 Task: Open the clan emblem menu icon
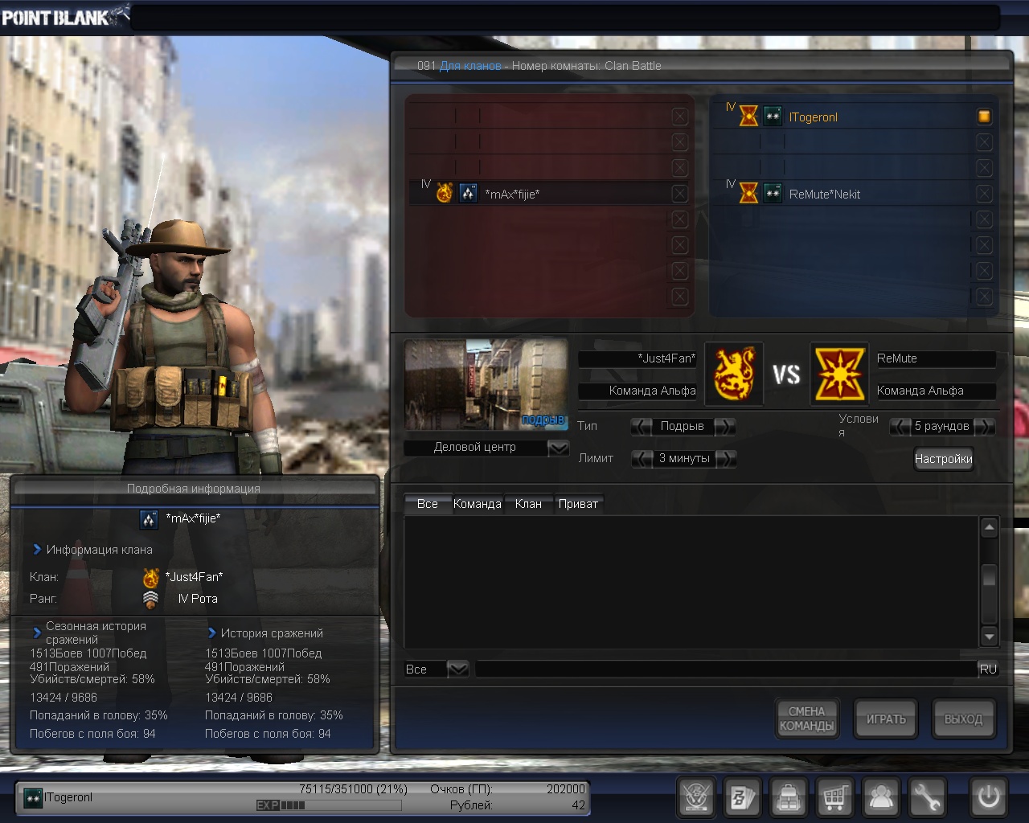tap(696, 797)
